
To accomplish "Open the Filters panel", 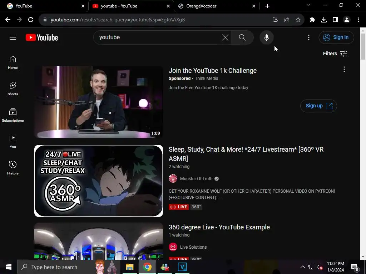I will point(335,54).
